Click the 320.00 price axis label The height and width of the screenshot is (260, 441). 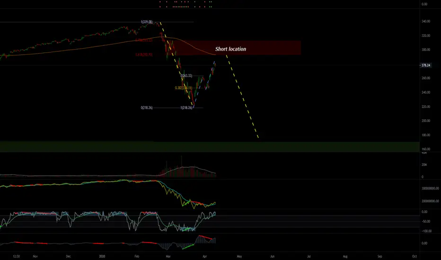point(426,36)
